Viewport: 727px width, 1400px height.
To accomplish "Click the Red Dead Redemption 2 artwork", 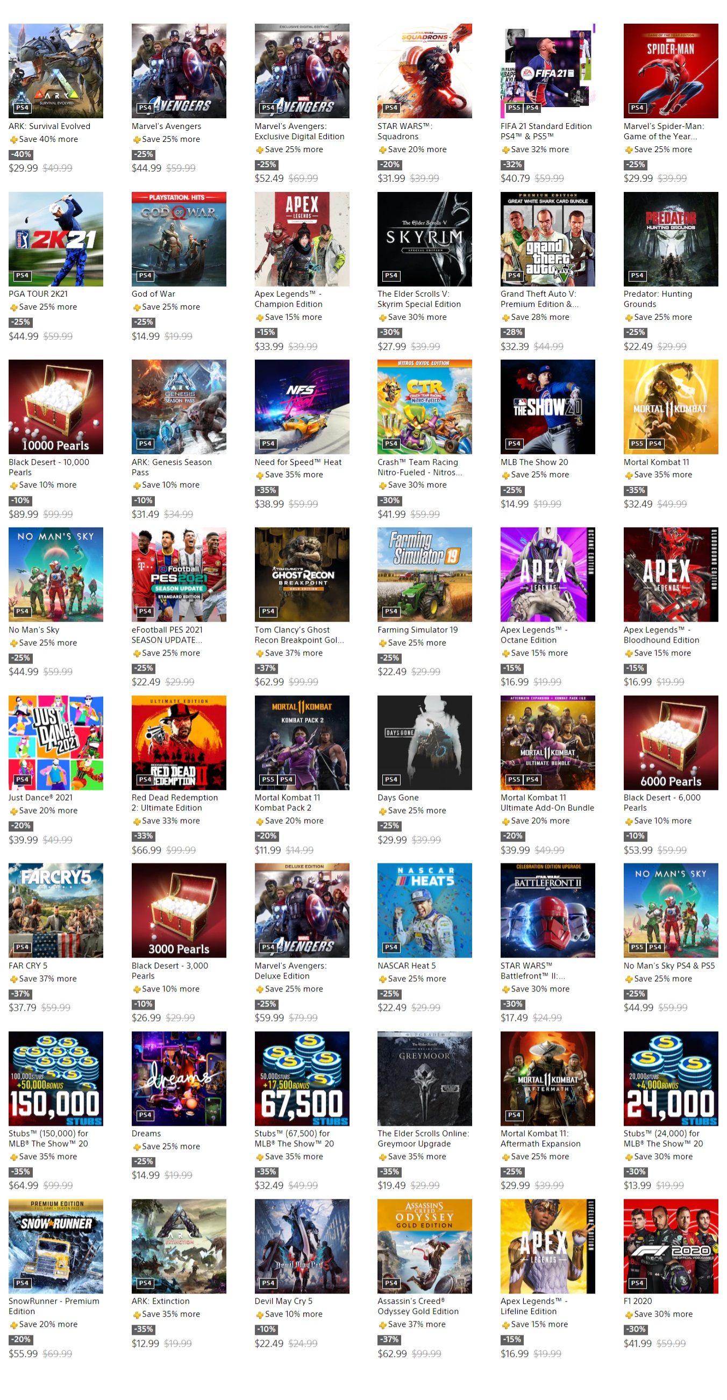I will 179,742.
